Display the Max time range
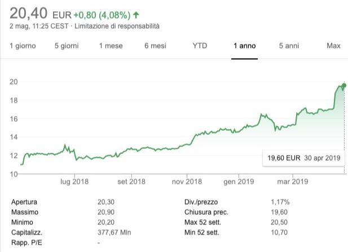The height and width of the screenshot is (252, 348). [333, 46]
